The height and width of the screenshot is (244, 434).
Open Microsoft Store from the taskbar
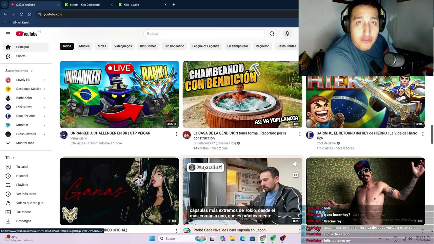tap(253, 239)
